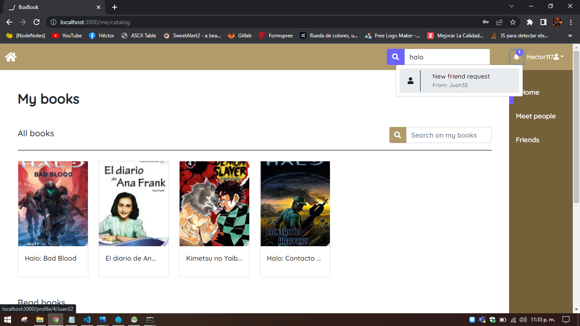The height and width of the screenshot is (326, 580).
Task: Open Halo: Bad Blood cover thumbnail
Action: 53,204
